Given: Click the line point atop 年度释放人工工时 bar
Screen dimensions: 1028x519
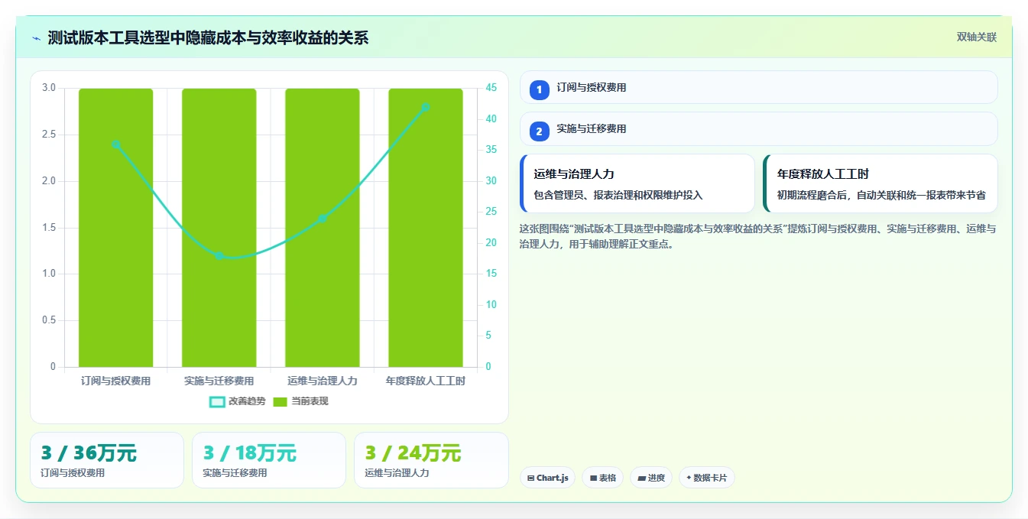Looking at the screenshot, I should point(426,107).
